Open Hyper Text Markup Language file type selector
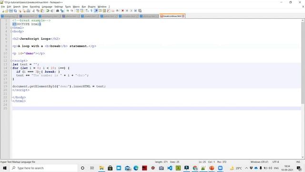Image resolution: width=305 pixels, height=172 pixels. tap(18, 162)
